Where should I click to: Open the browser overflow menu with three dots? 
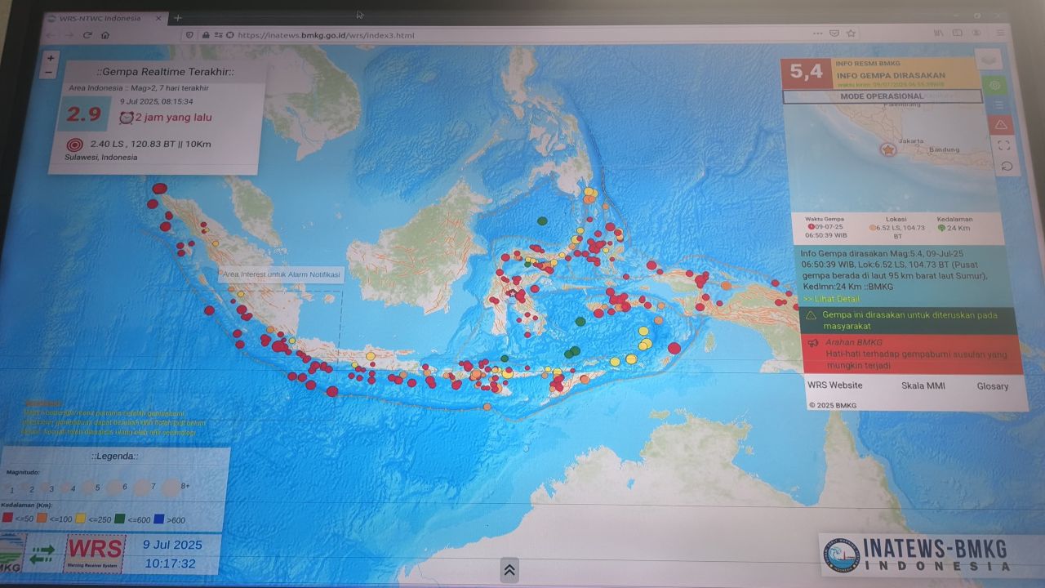(816, 33)
